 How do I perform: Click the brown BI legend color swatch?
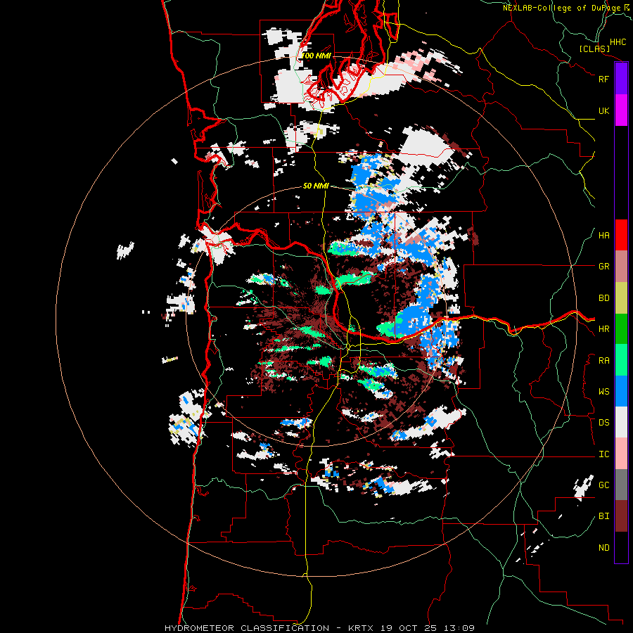(x=621, y=516)
